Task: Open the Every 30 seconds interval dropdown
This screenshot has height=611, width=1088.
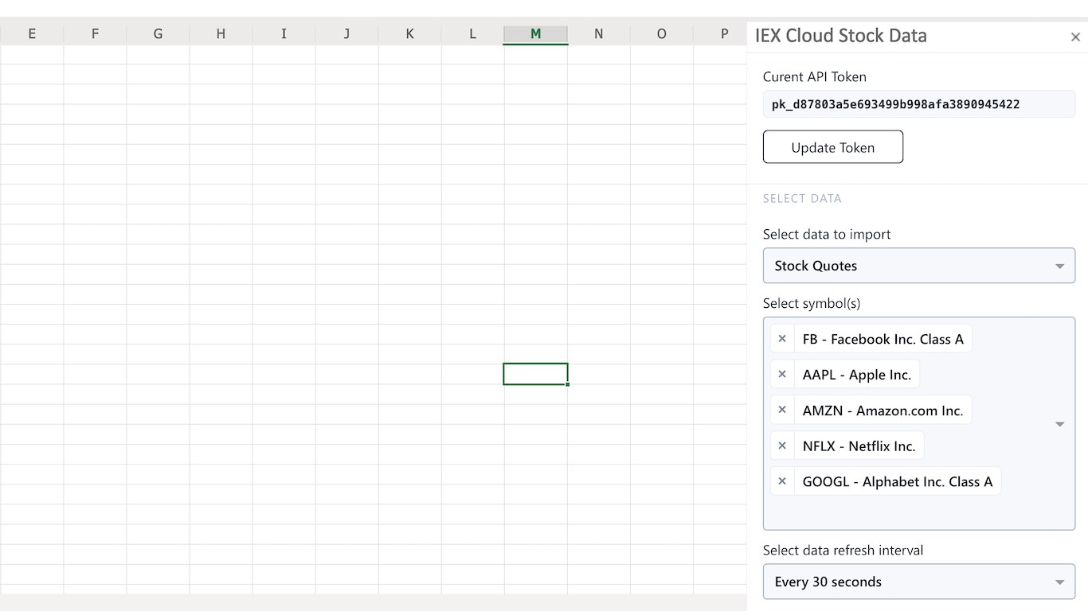Action: coord(919,582)
